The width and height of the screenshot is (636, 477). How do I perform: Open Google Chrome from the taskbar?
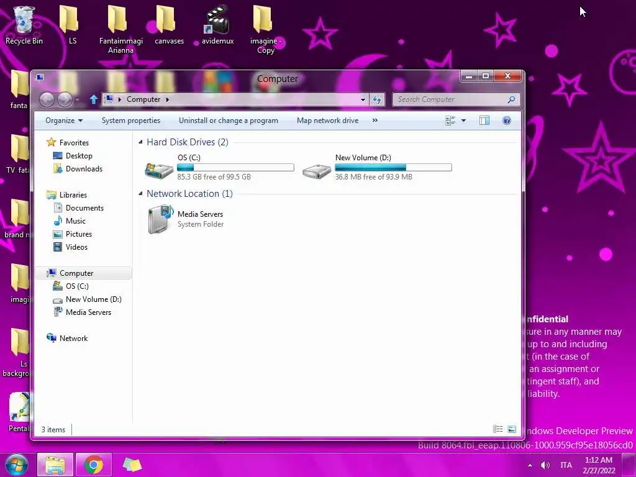pos(94,465)
